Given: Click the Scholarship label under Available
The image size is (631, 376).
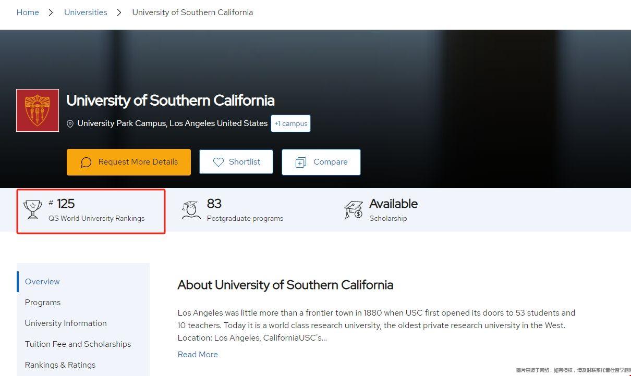Looking at the screenshot, I should pos(388,218).
